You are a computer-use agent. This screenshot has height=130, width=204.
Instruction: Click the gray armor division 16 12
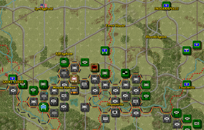point(126,85)
